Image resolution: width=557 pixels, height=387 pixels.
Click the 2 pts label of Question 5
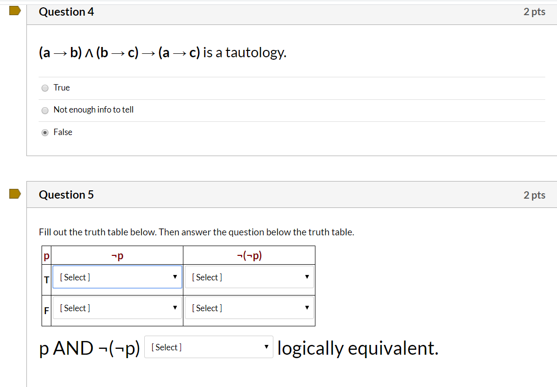[x=535, y=195]
